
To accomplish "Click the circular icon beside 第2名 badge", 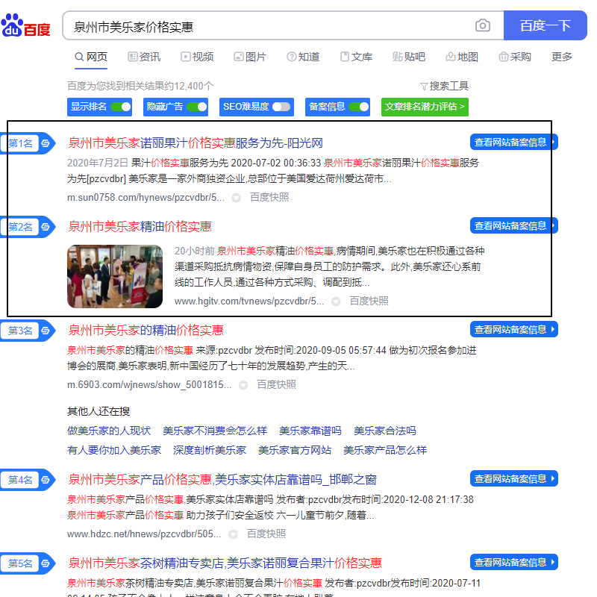I will (x=46, y=228).
